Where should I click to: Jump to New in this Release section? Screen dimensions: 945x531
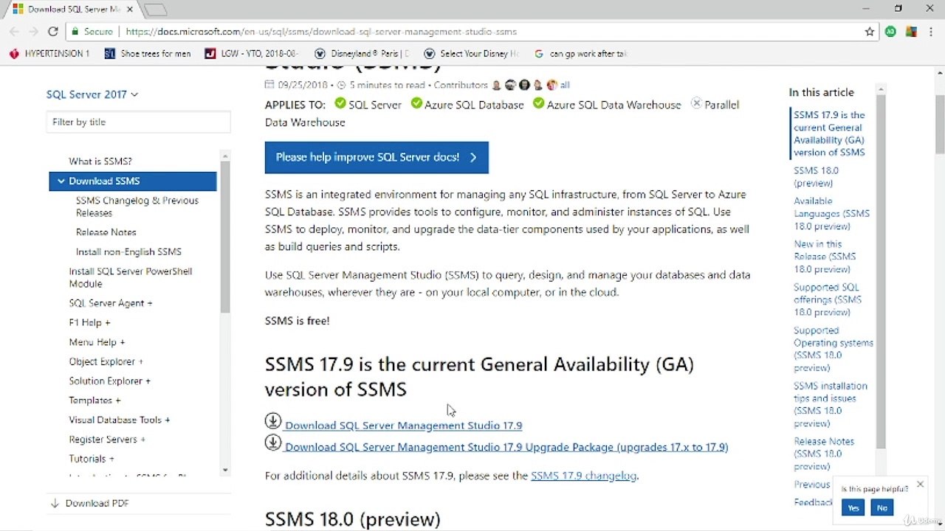[825, 257]
